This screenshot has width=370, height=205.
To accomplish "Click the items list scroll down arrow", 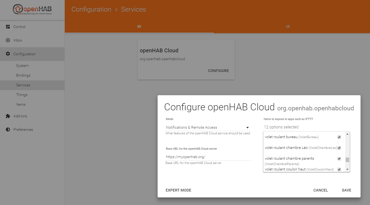I will 347,169.
